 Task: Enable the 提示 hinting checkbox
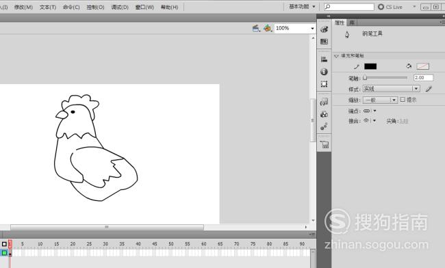click(403, 99)
